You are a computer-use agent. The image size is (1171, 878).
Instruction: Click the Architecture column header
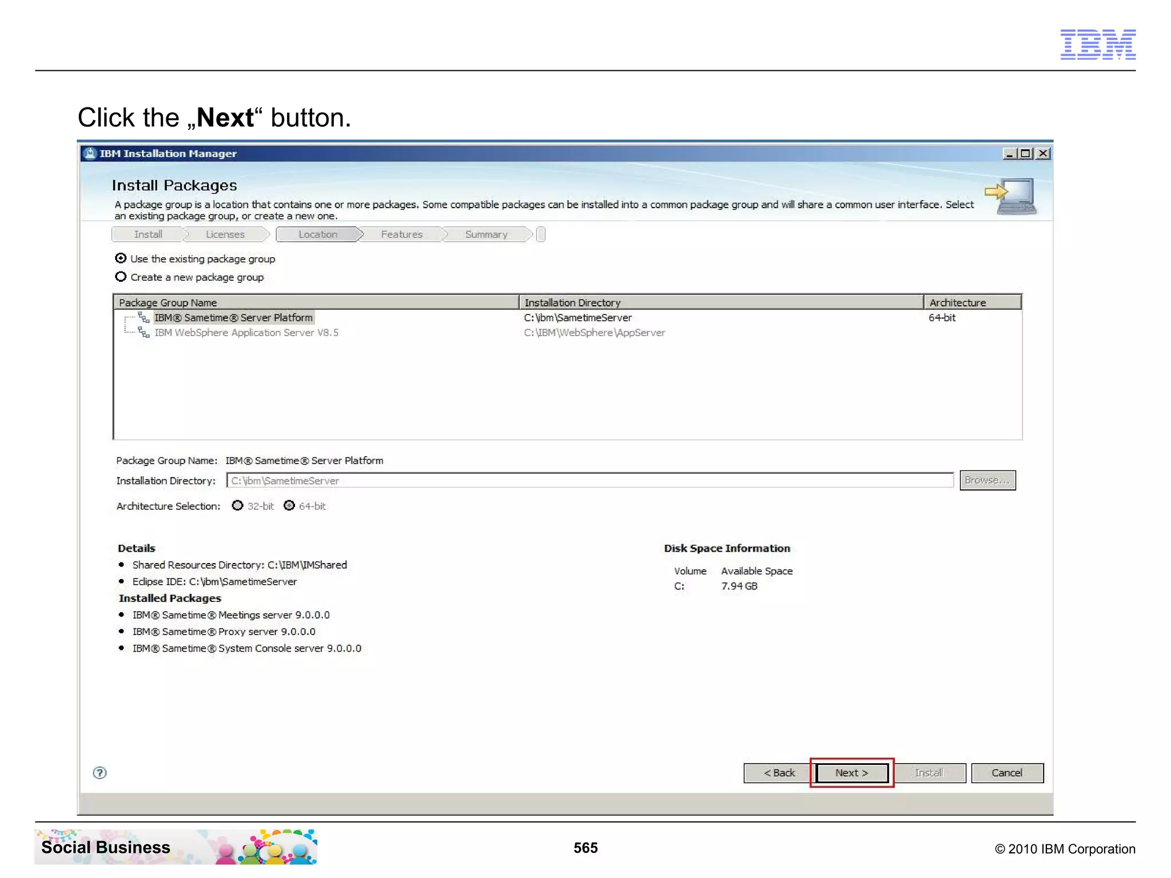pyautogui.click(x=973, y=302)
